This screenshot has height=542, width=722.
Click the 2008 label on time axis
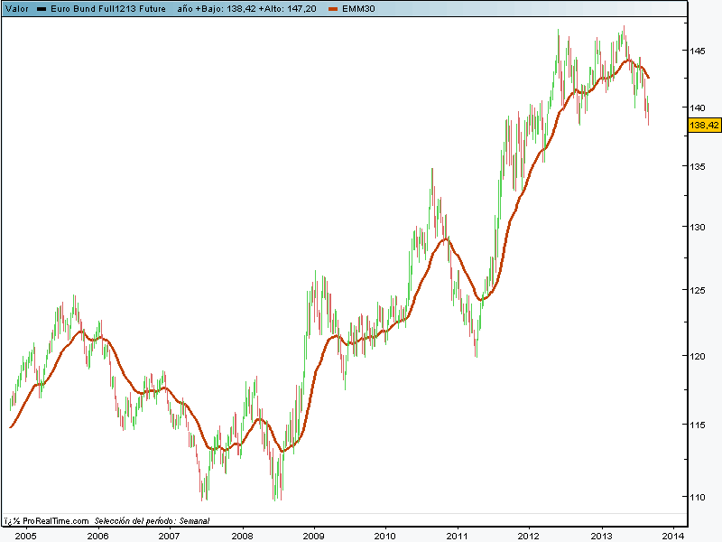click(x=241, y=535)
